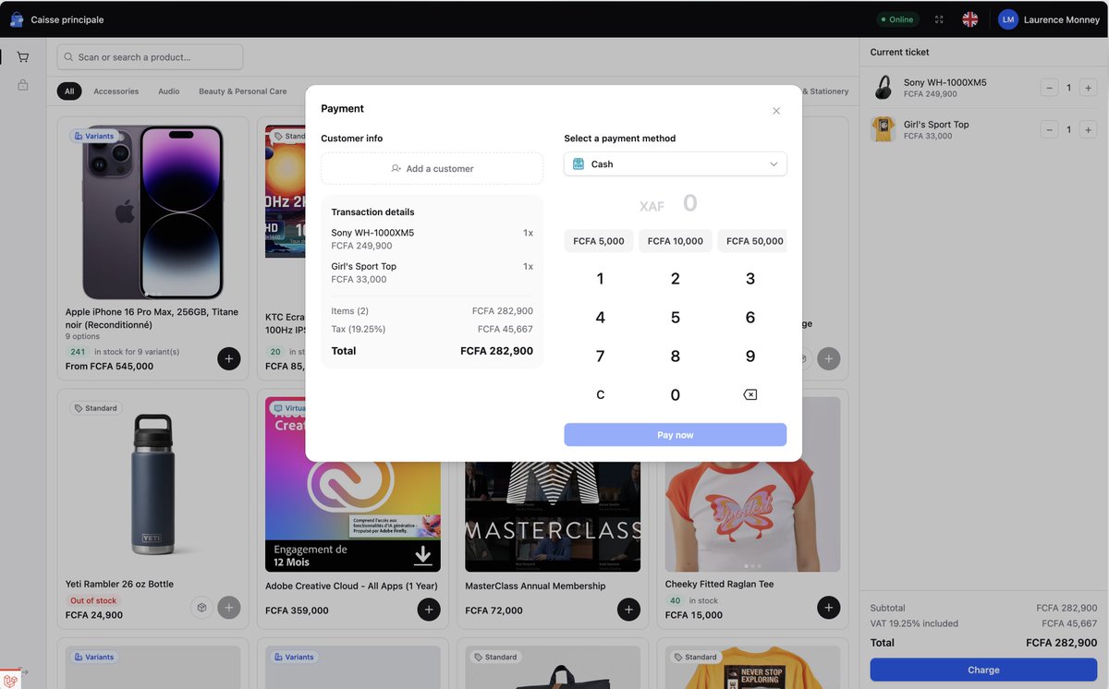Screen dimensions: 1109x689
Task: Click the Variants badge on iPhone card
Action: click(x=93, y=136)
